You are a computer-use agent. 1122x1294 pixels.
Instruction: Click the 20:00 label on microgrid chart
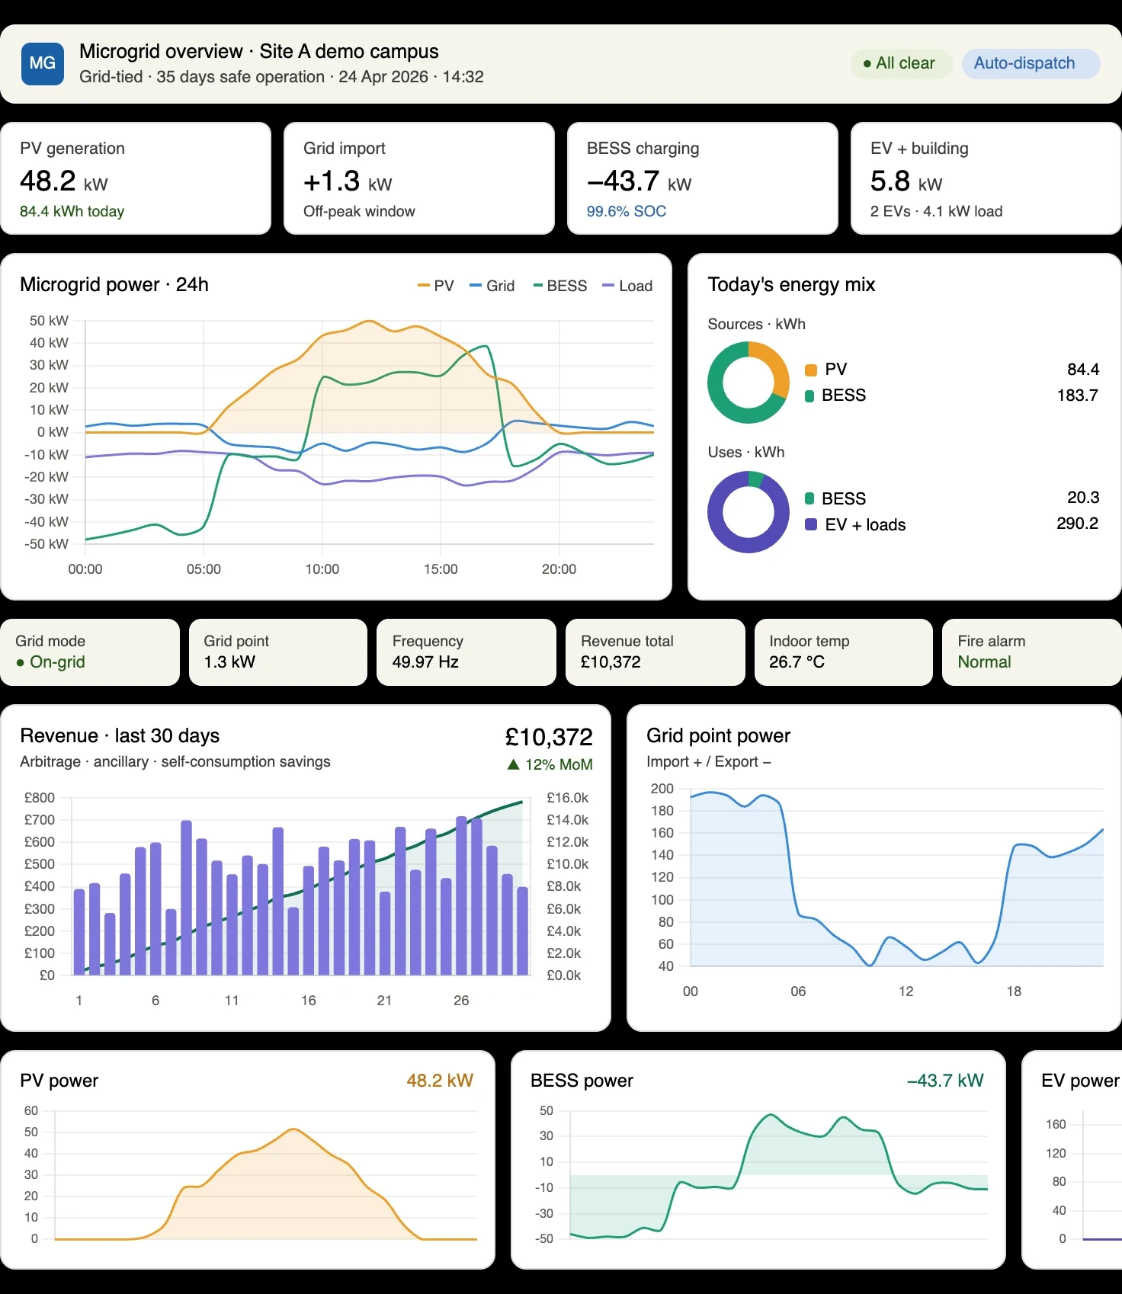pos(559,569)
